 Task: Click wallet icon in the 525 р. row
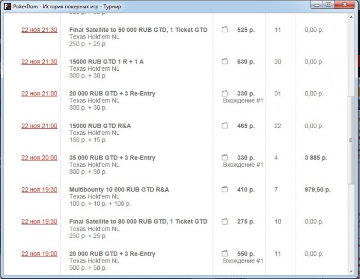point(225,30)
